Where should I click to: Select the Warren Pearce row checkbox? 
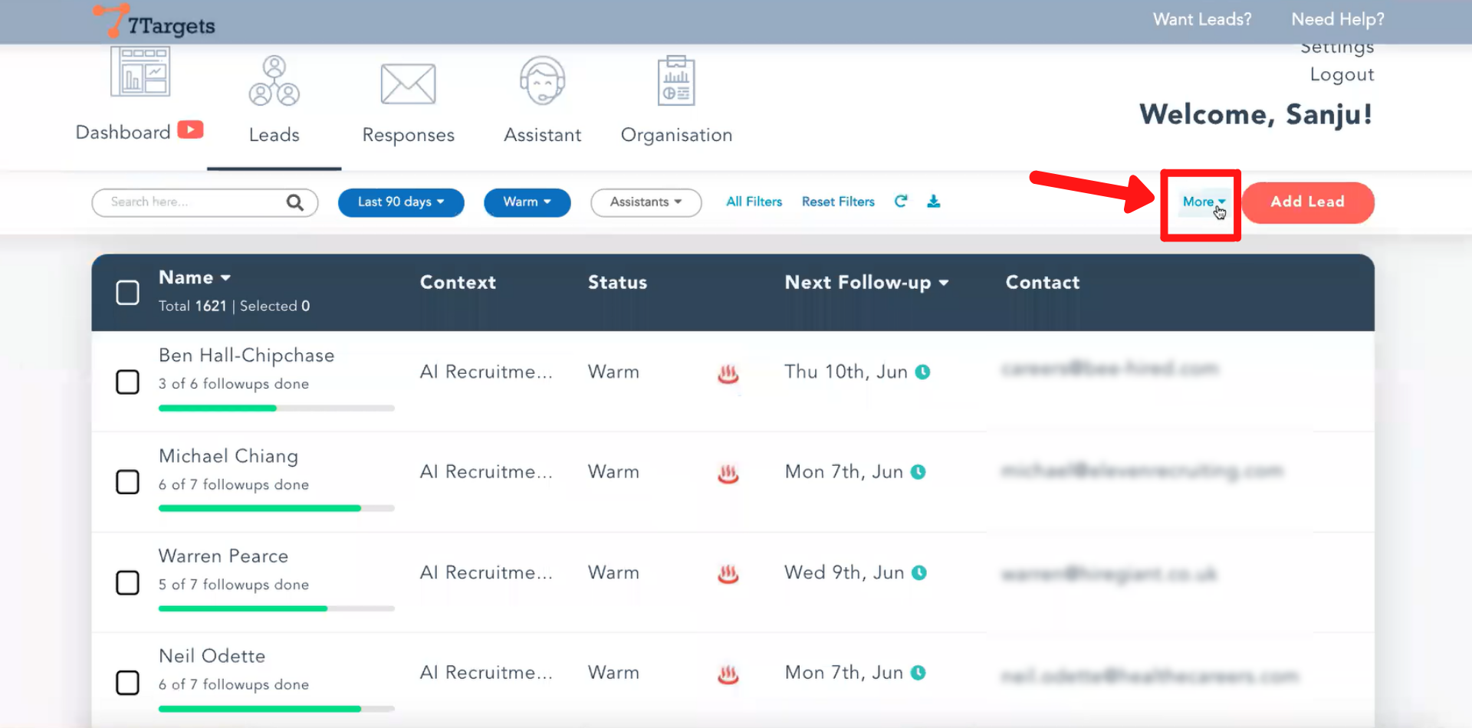(x=127, y=582)
